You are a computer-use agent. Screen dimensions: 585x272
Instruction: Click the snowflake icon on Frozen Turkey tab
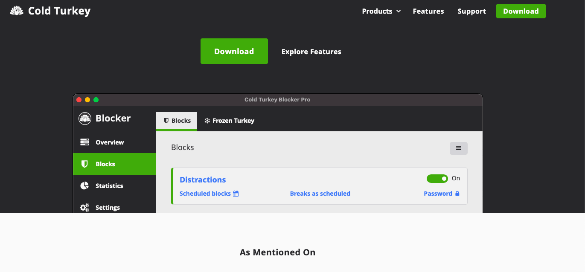tap(207, 121)
